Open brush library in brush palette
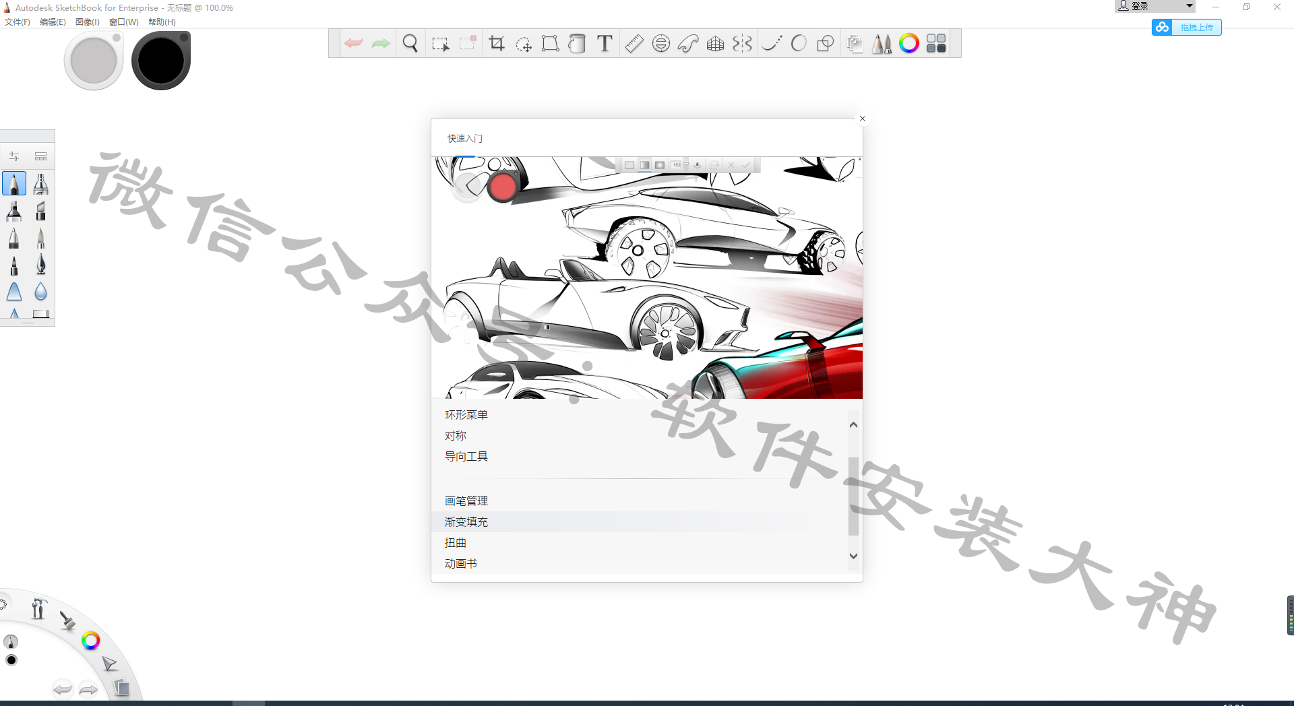Image resolution: width=1294 pixels, height=706 pixels. (41, 156)
